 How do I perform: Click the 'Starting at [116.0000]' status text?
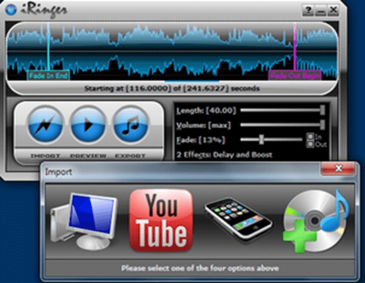(172, 88)
